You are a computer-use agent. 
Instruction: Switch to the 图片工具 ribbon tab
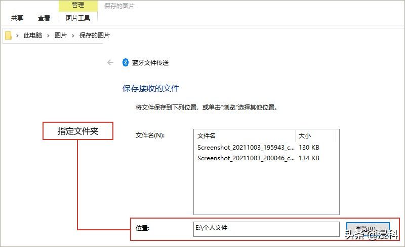pyautogui.click(x=78, y=18)
